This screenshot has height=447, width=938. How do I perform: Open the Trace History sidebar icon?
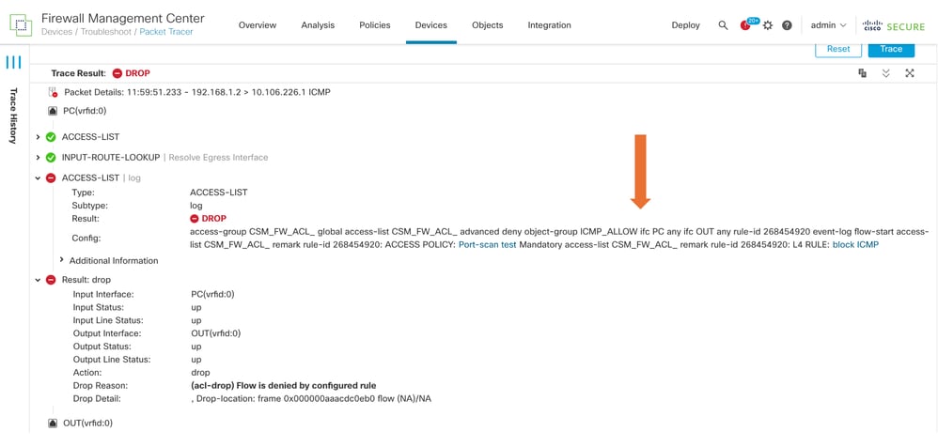pos(13,62)
